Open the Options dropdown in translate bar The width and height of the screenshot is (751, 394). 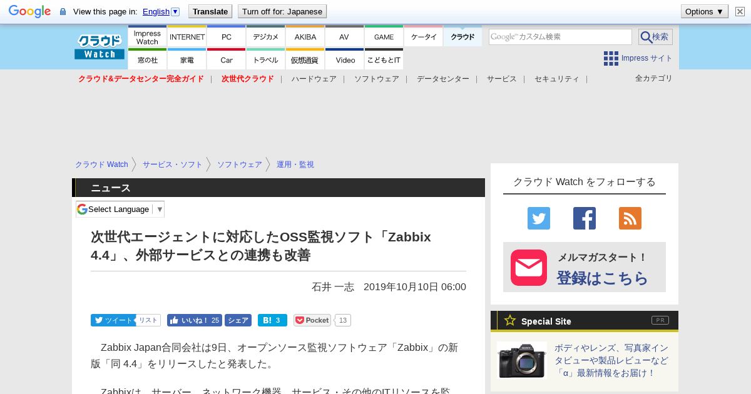click(704, 11)
